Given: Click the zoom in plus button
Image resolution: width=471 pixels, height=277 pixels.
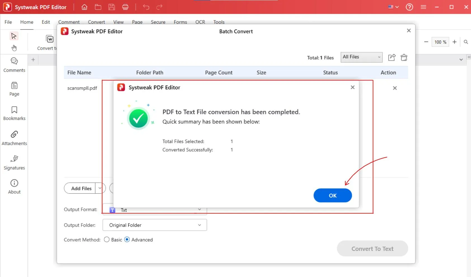Looking at the screenshot, I should 455,42.
